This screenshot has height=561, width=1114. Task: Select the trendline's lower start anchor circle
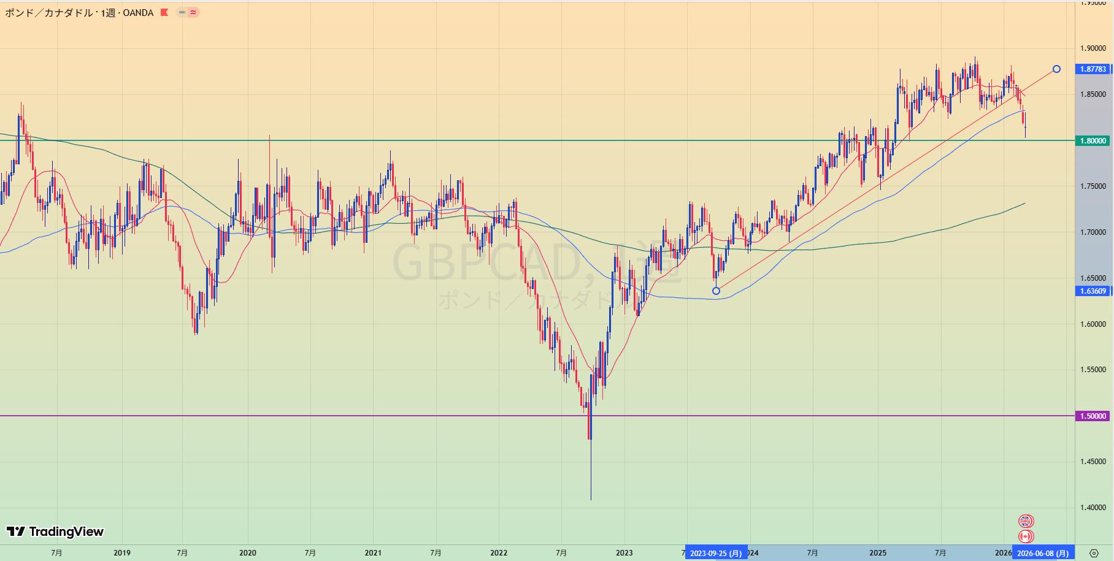tap(716, 291)
